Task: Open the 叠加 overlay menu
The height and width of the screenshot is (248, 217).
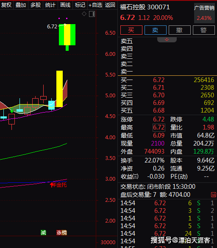Action: point(21,5)
